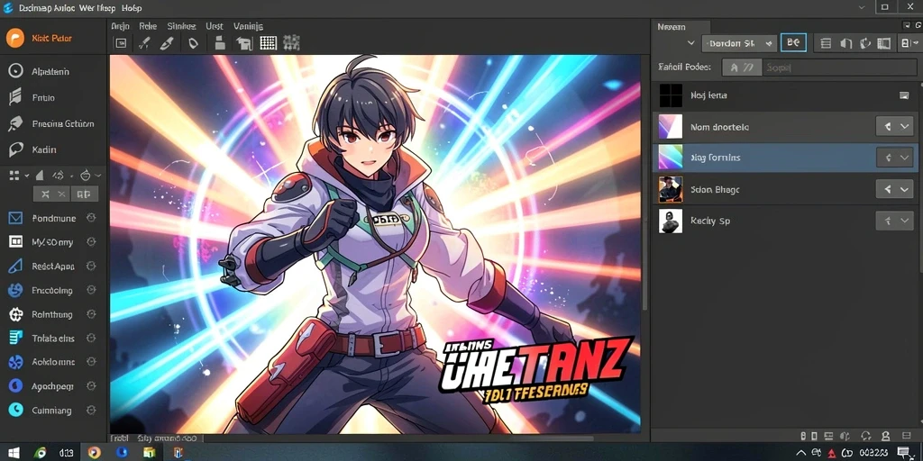Screen dimensions: 923x461
Task: Switch to the 'Nexam' panel tab
Action: (671, 26)
